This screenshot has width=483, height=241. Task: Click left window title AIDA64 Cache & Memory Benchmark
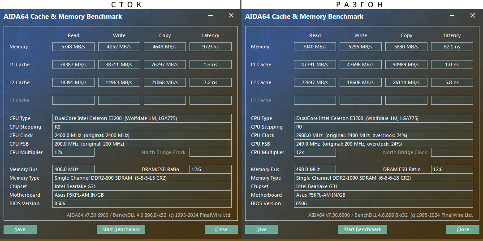pyautogui.click(x=63, y=17)
